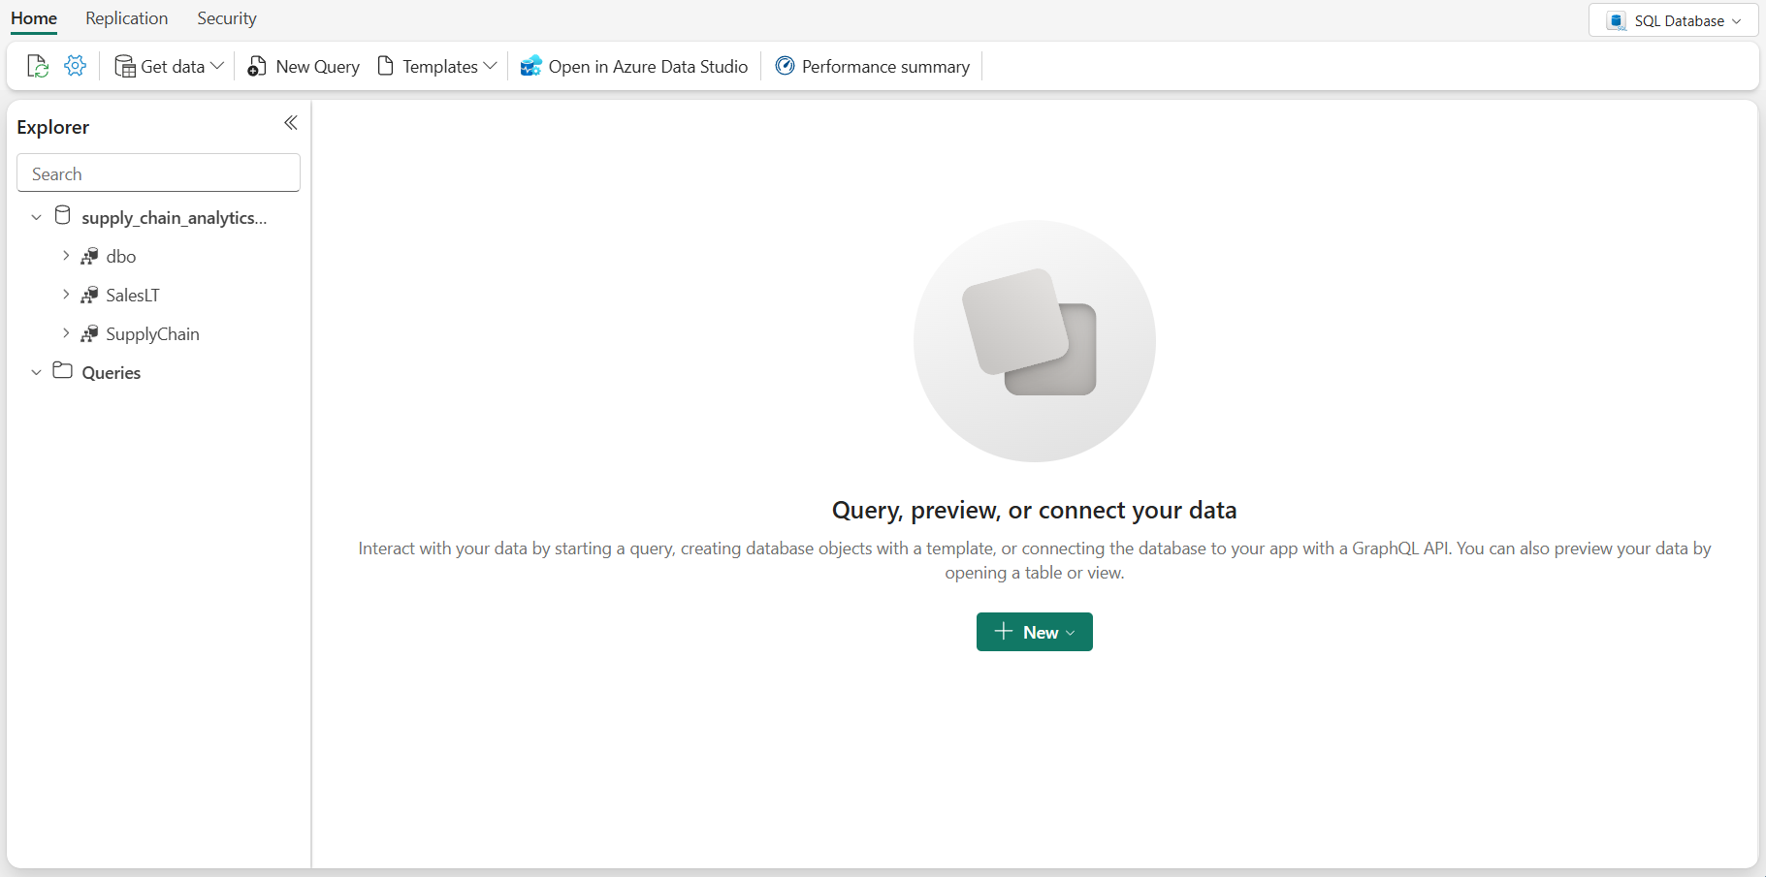Click the refresh icon in toolbar
Screen dimensions: 1766x877
click(x=37, y=66)
